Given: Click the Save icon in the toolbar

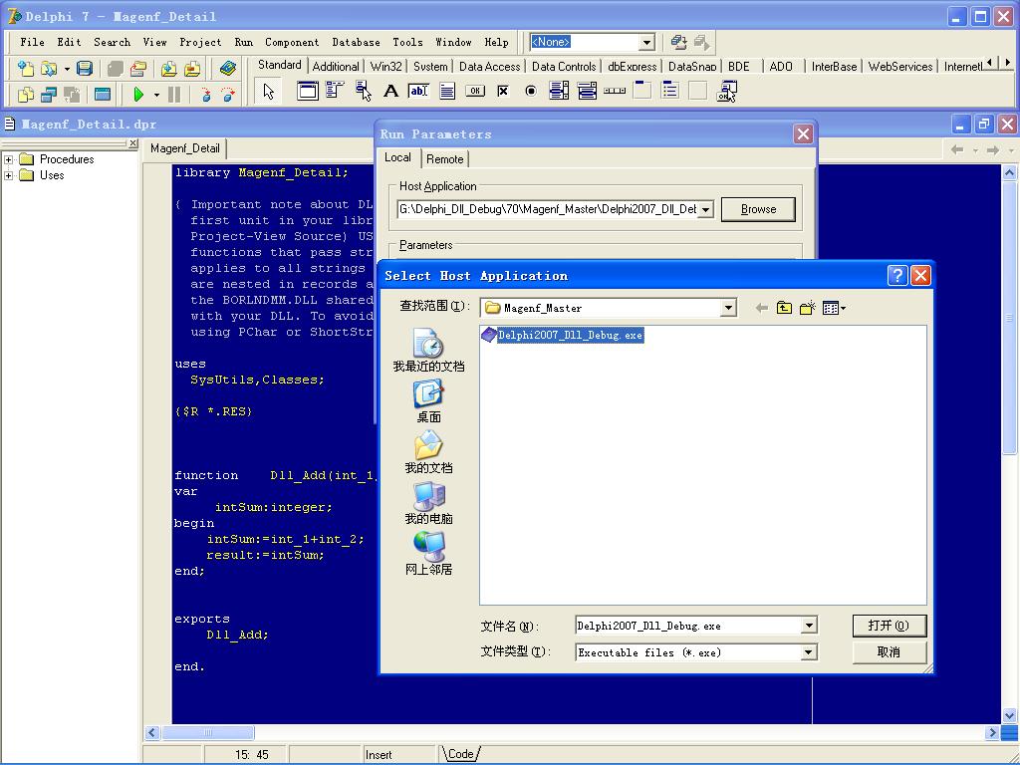Looking at the screenshot, I should point(85,69).
